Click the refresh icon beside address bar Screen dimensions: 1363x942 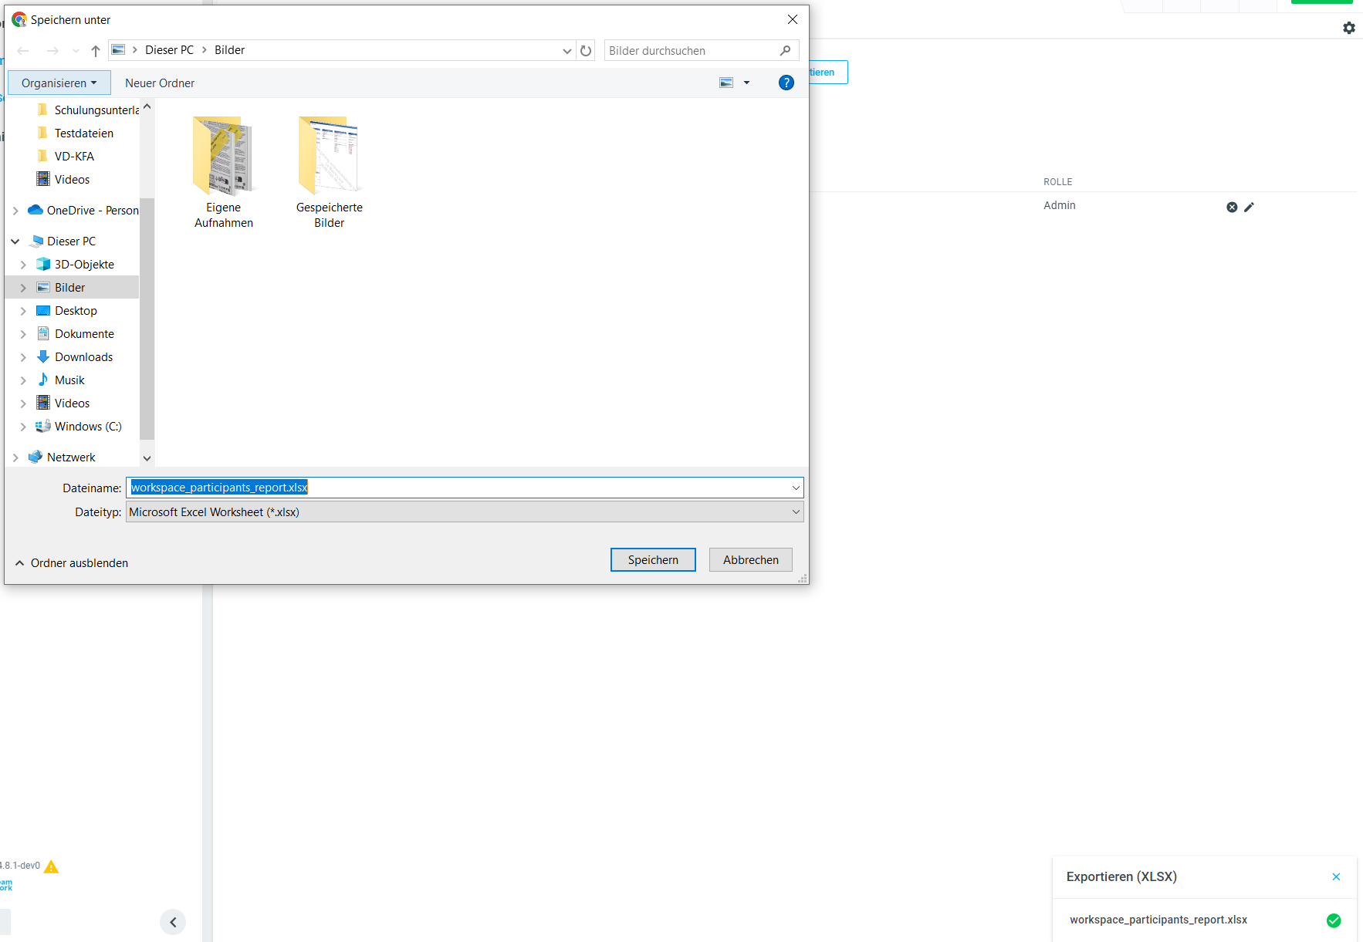[x=586, y=51]
